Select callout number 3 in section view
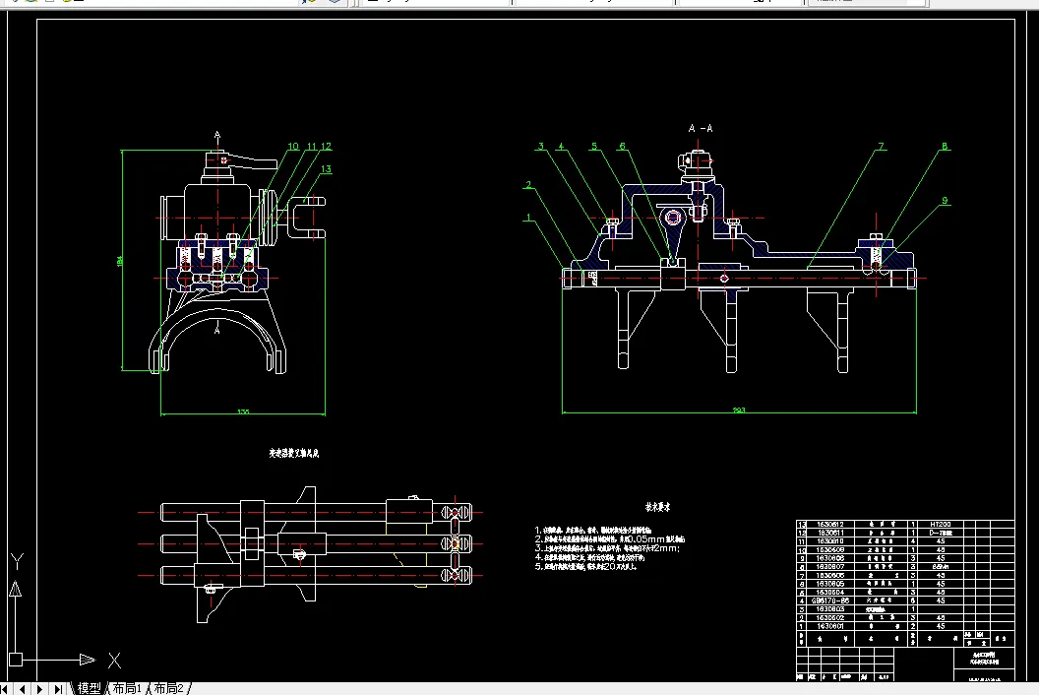The width and height of the screenshot is (1039, 695). pos(541,147)
